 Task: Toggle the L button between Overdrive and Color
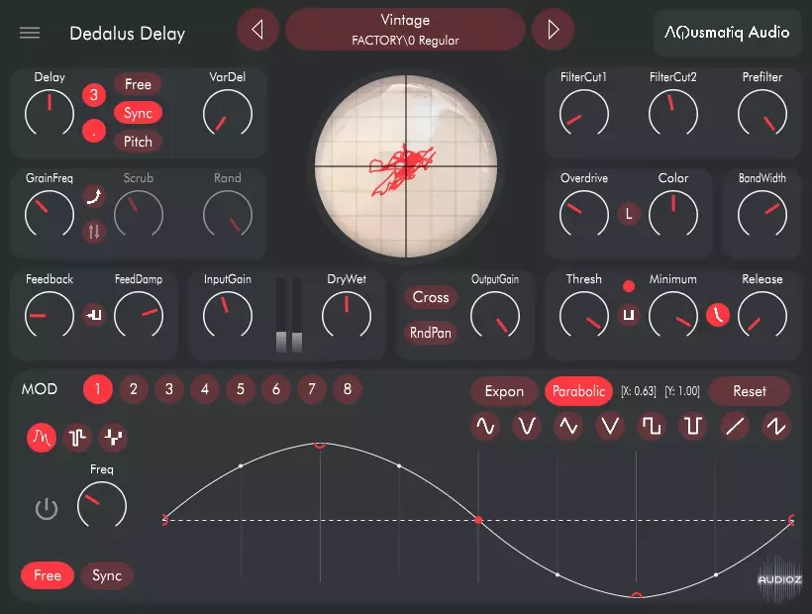click(x=629, y=214)
